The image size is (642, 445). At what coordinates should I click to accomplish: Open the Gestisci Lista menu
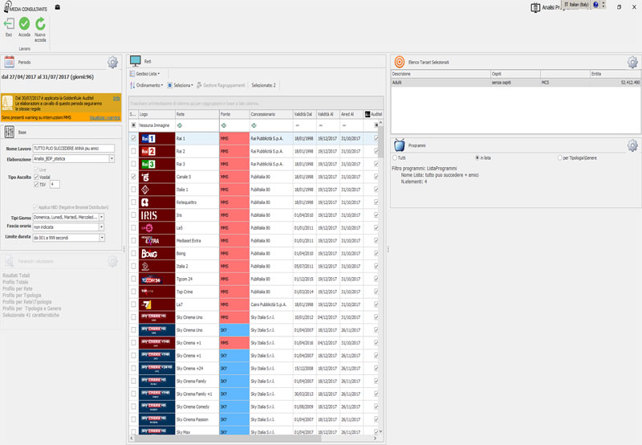point(144,74)
